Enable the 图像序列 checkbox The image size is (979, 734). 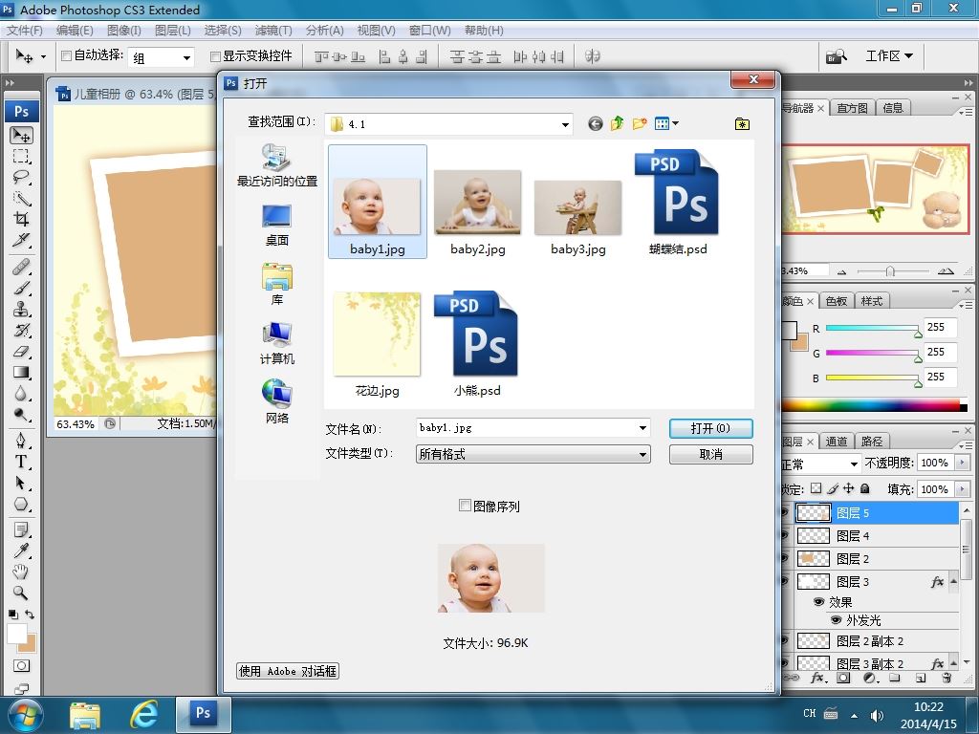[x=465, y=506]
